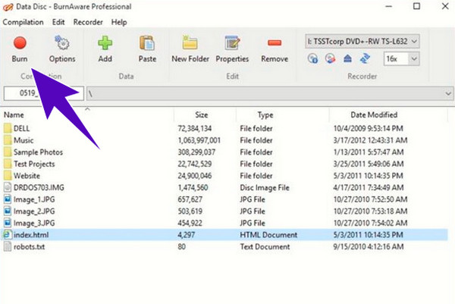This screenshot has height=304, width=455.
Task: Click size value 1,474,560
Action: point(193,188)
